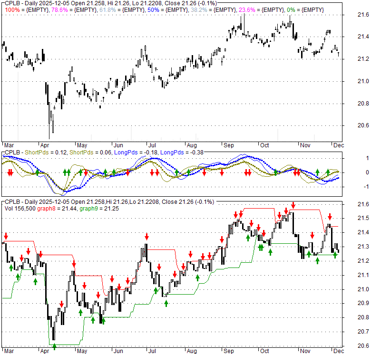Click red sell arrow above late-October peak, bottom chart

(x=293, y=205)
